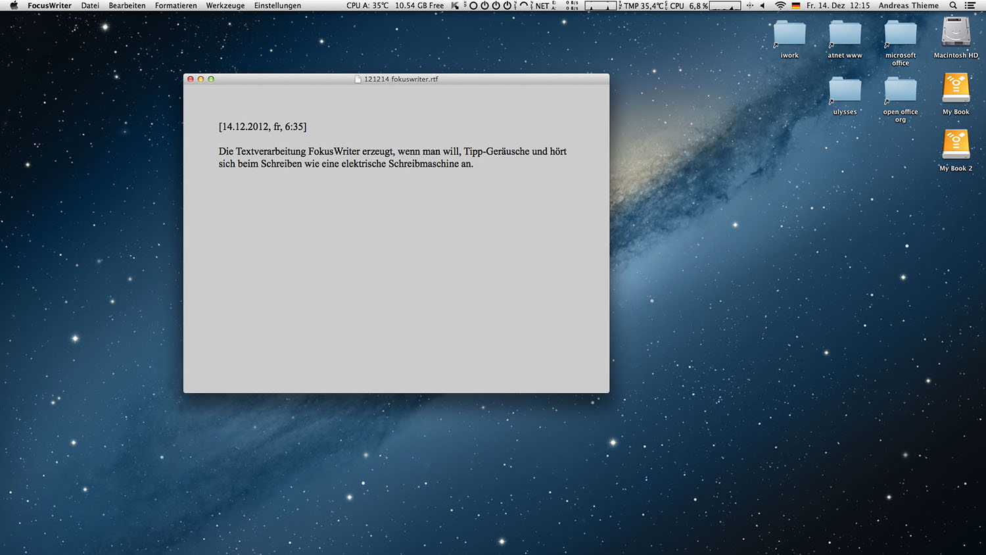This screenshot has height=555, width=986.
Task: Click the volume speaker icon in menu bar
Action: 763,5
